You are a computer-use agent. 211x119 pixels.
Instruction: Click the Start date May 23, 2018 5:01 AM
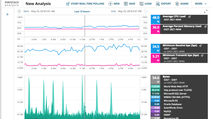click(43, 11)
